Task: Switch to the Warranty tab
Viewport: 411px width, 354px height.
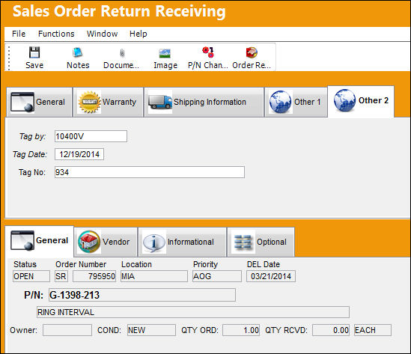Action: tap(109, 102)
